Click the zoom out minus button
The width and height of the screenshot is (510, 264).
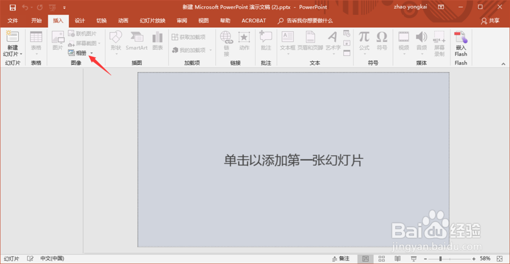(x=425, y=259)
